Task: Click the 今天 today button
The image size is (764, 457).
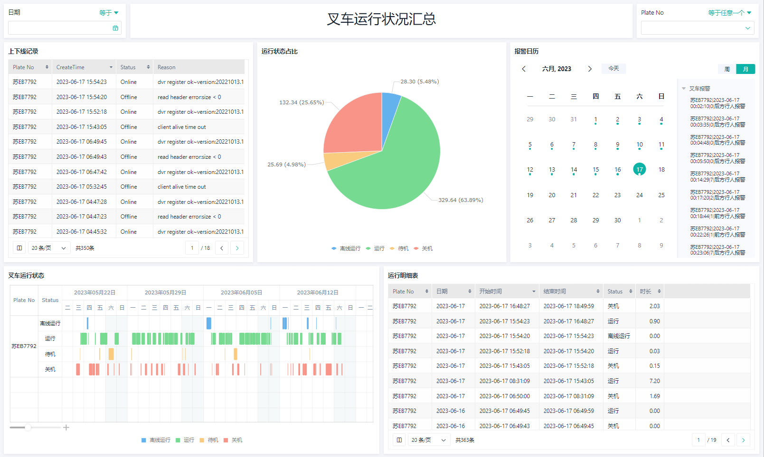Action: tap(613, 68)
